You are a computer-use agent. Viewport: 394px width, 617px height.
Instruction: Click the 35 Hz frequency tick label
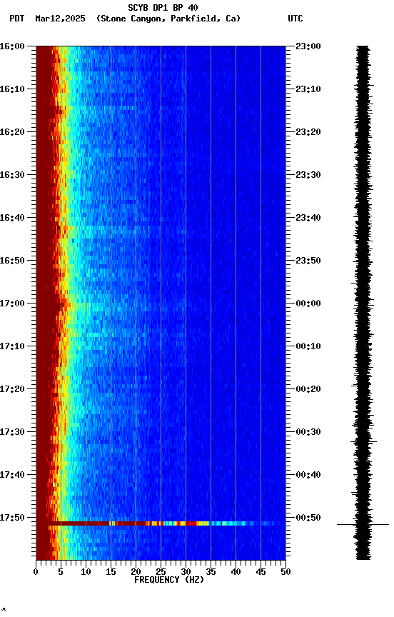[211, 572]
